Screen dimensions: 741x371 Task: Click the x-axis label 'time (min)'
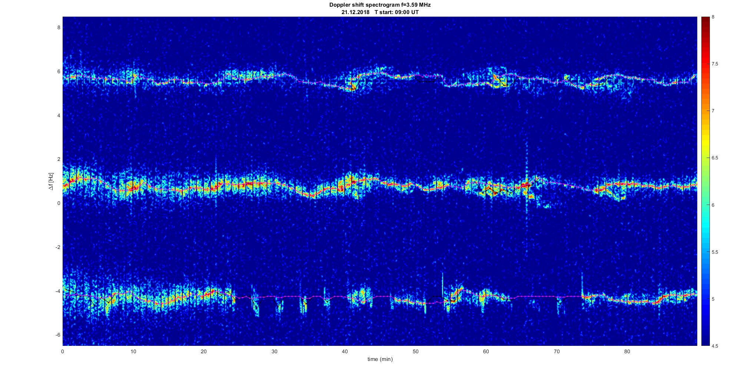tap(380, 359)
